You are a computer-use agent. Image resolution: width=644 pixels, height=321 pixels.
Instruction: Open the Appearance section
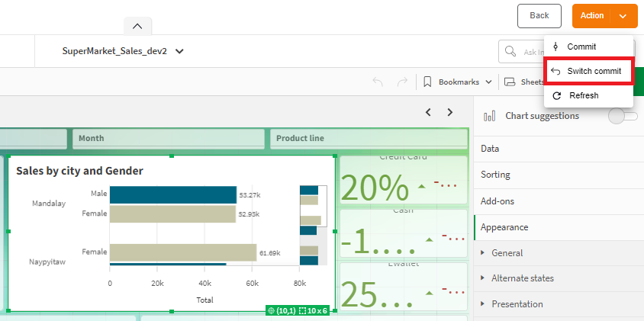[559, 227]
